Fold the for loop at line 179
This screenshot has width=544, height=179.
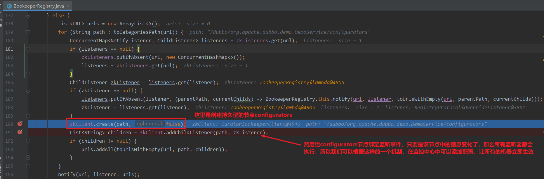click(28, 32)
